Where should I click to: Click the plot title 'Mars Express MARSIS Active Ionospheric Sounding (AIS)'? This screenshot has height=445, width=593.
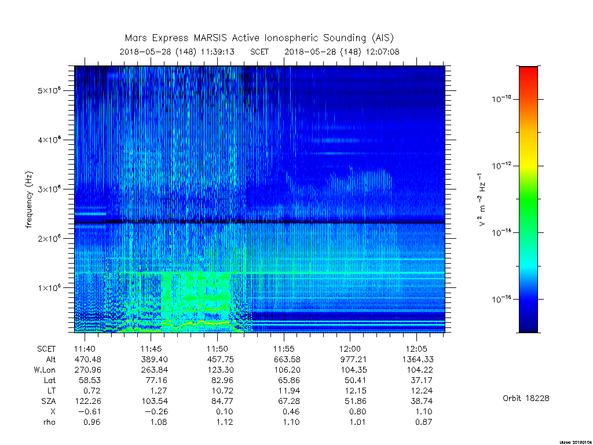(259, 38)
